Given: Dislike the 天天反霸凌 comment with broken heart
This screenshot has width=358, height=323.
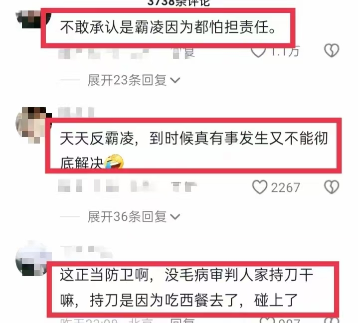Looking at the screenshot, I should tap(332, 187).
